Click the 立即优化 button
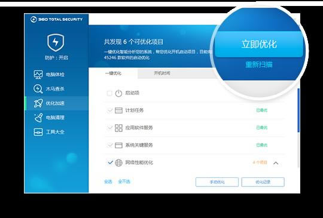323x218 pixels. pyautogui.click(x=259, y=44)
